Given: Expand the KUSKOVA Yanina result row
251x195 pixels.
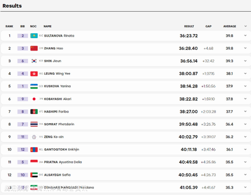Looking at the screenshot, I should 245,86.
